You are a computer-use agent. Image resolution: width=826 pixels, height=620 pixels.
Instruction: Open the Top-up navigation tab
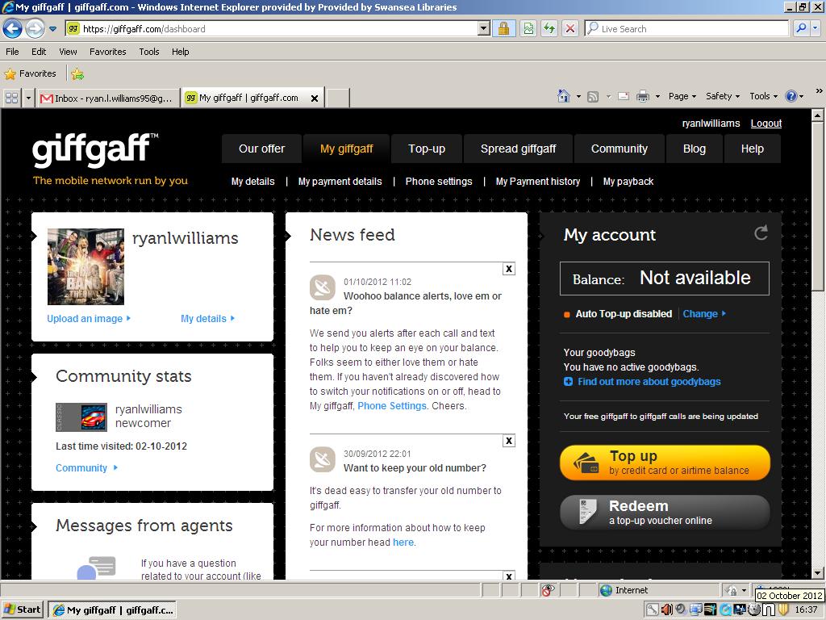click(426, 149)
